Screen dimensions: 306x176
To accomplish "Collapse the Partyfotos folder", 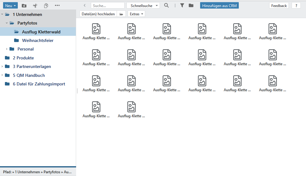I will tap(7, 23).
